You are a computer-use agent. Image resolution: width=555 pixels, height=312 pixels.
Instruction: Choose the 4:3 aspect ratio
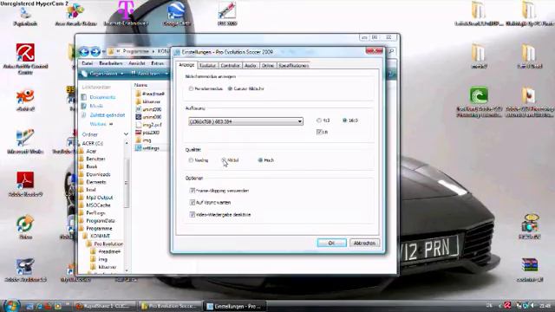tap(319, 120)
